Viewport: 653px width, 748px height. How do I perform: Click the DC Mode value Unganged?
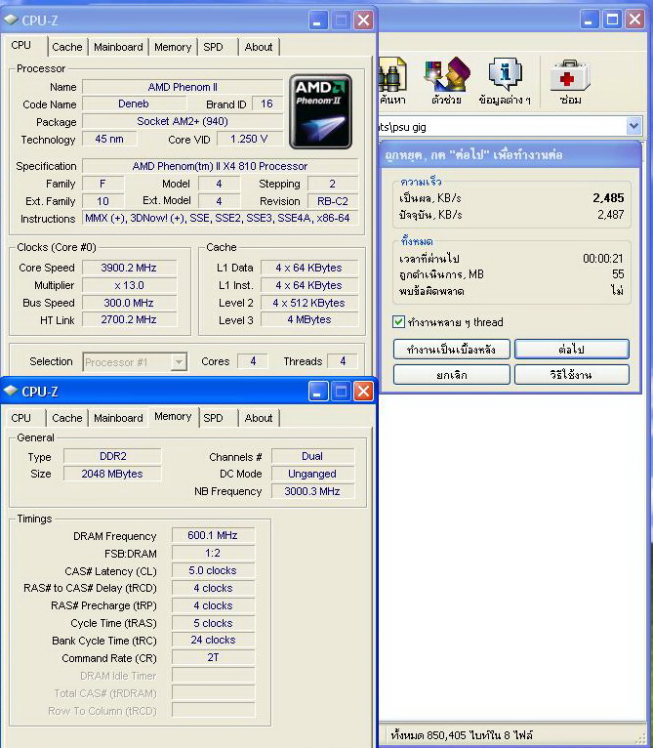pos(312,474)
